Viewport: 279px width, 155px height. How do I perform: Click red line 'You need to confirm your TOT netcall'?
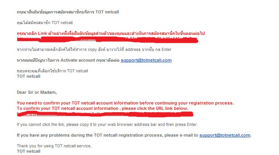tap(125, 103)
